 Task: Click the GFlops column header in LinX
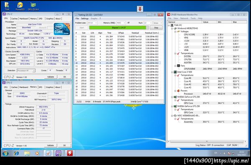(x=121, y=33)
